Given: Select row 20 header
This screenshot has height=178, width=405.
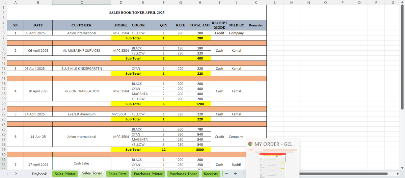Looking at the screenshot, I should [x=3, y=104].
